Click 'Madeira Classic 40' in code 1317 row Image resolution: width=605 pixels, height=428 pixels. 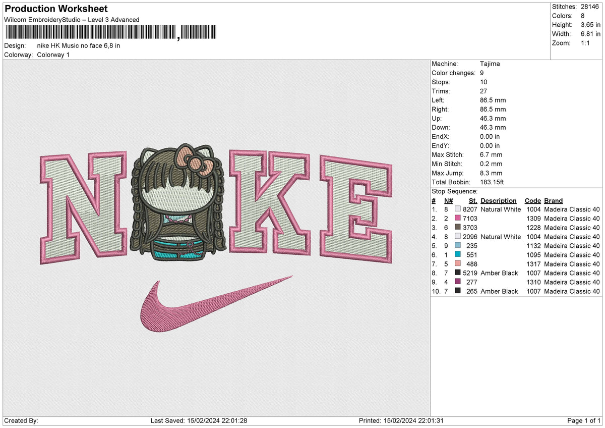(572, 264)
